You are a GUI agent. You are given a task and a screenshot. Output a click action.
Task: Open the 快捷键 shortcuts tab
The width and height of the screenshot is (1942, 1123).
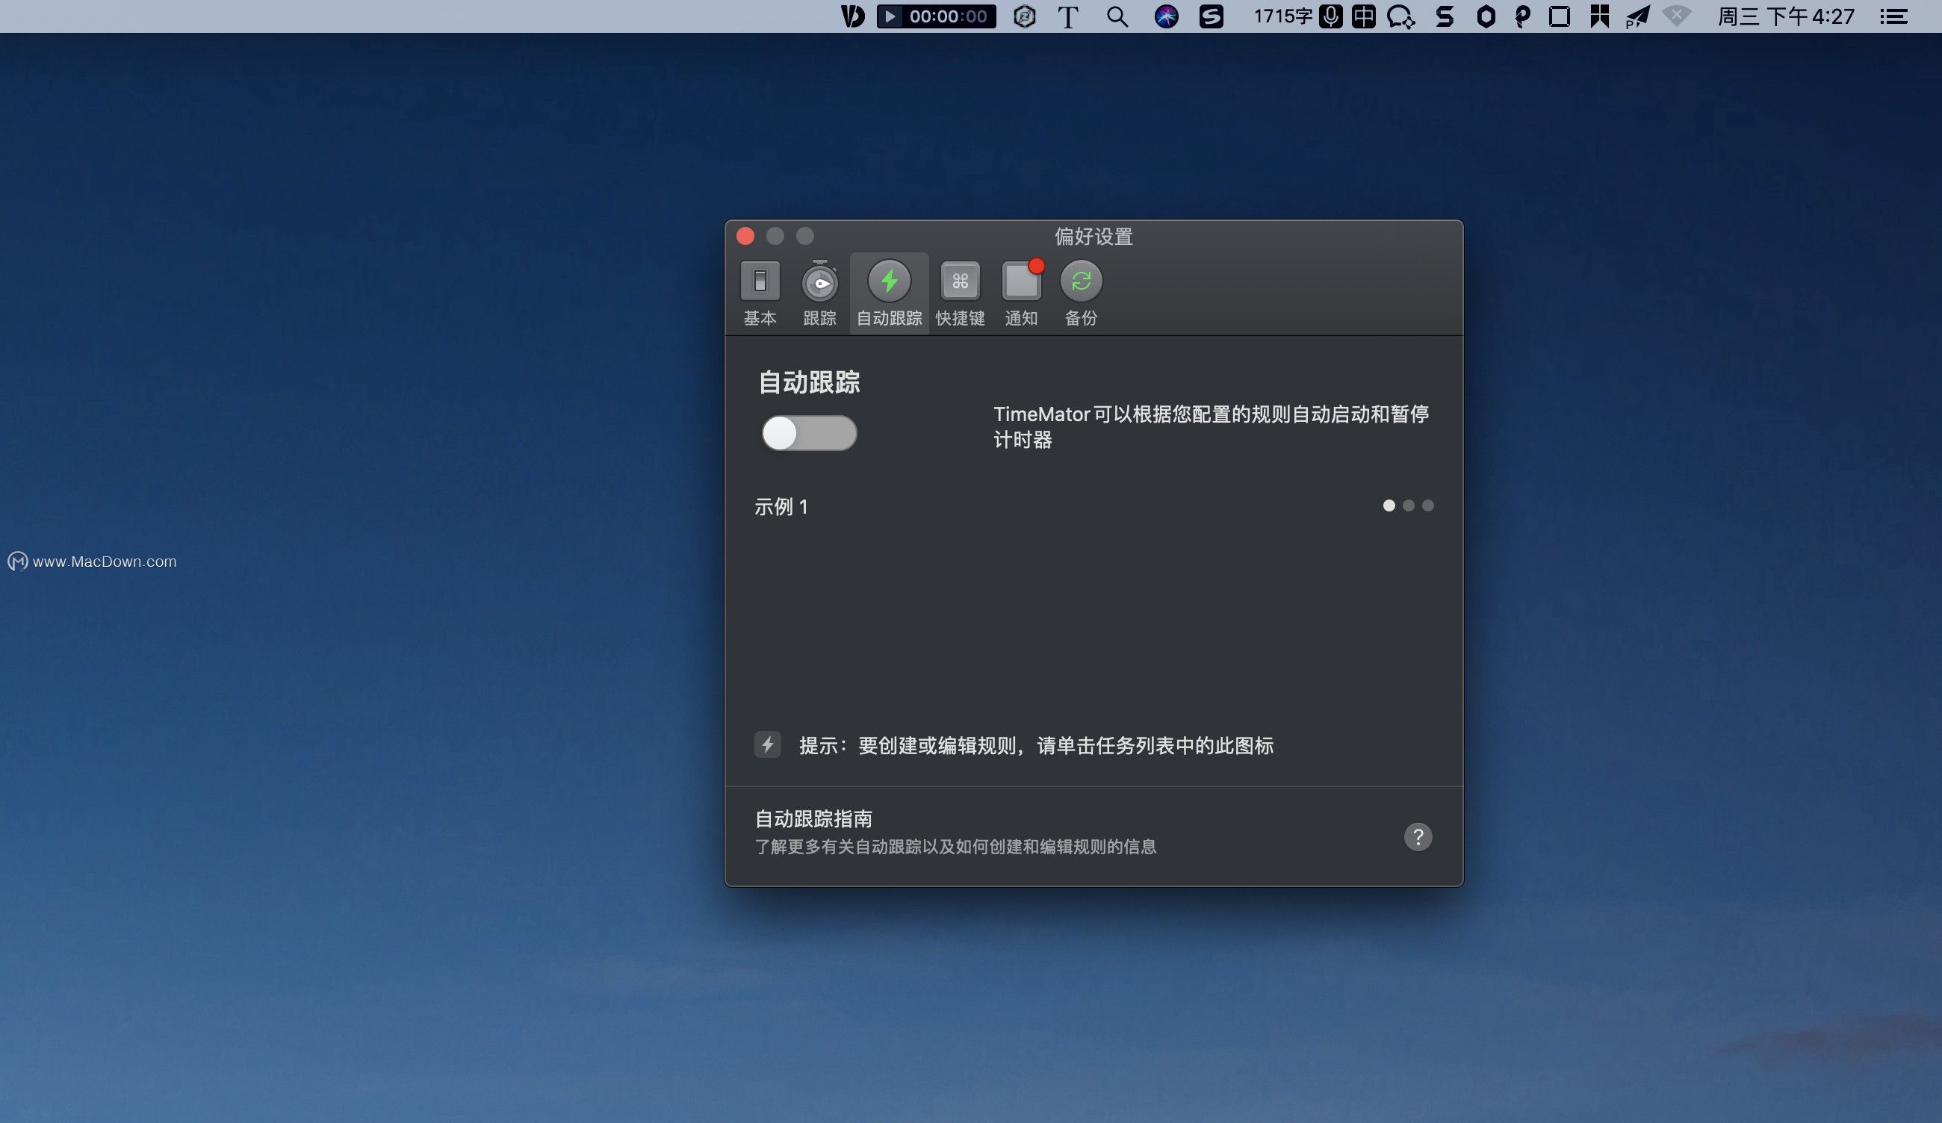(961, 293)
